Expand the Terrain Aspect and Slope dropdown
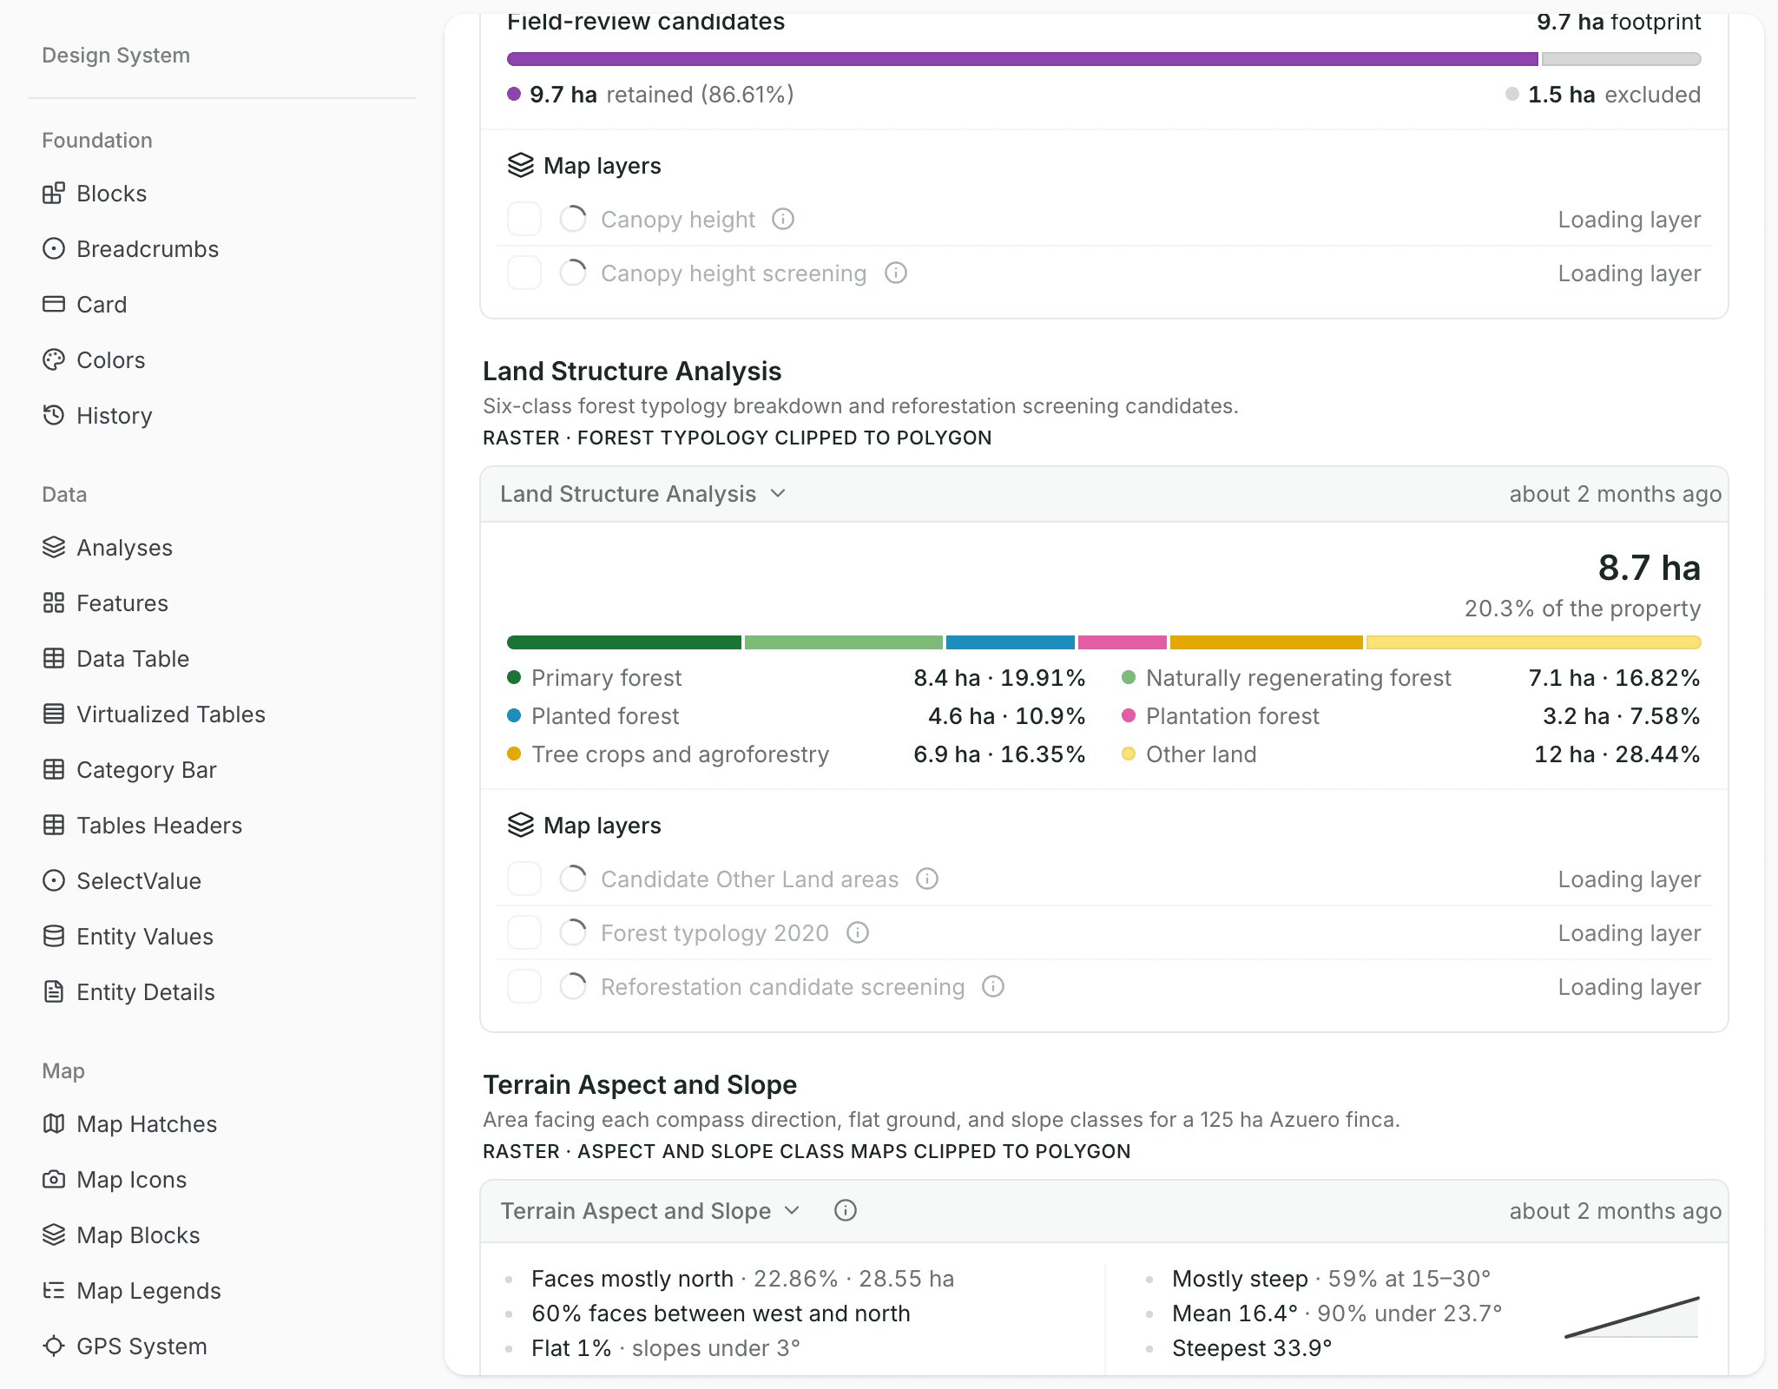 pyautogui.click(x=650, y=1211)
